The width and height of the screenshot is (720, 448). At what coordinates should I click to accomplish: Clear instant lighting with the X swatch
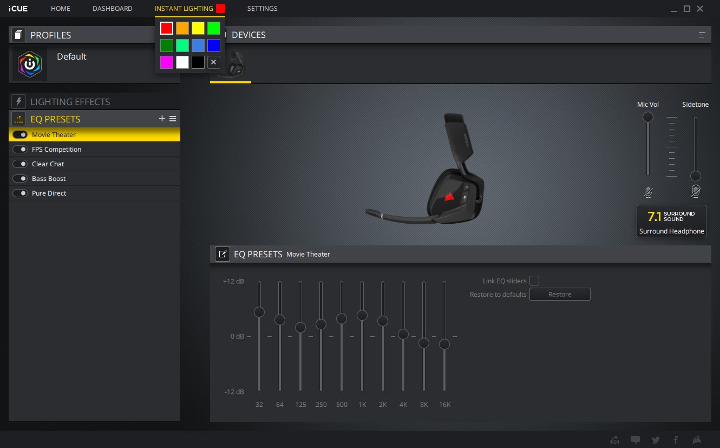214,62
